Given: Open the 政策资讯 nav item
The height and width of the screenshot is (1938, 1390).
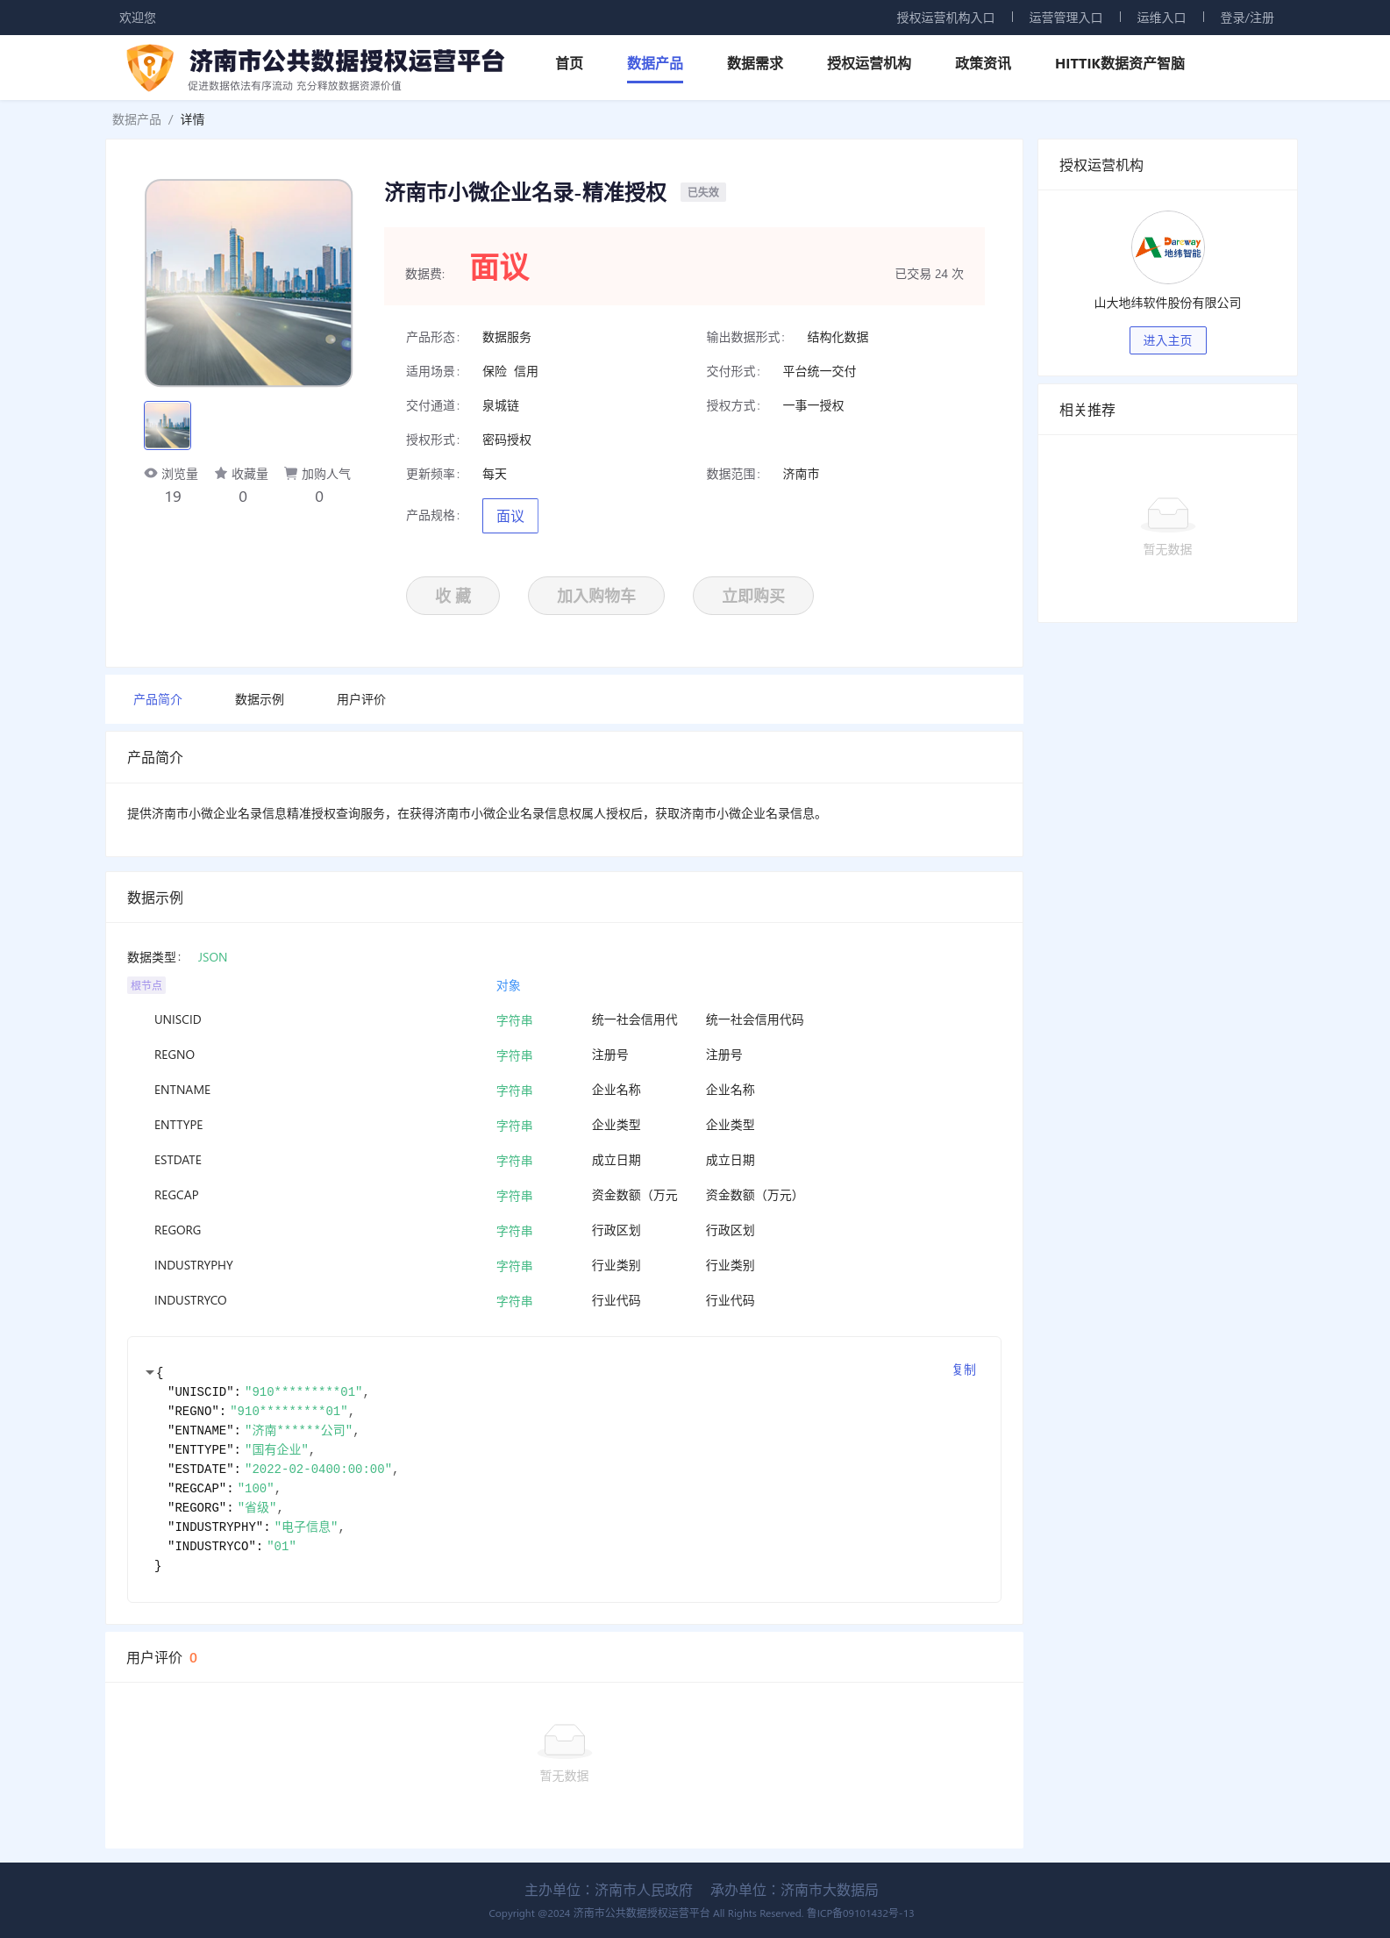Looking at the screenshot, I should coord(983,63).
